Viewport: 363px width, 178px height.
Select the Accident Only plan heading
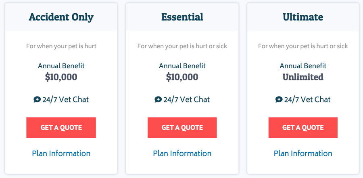[61, 17]
